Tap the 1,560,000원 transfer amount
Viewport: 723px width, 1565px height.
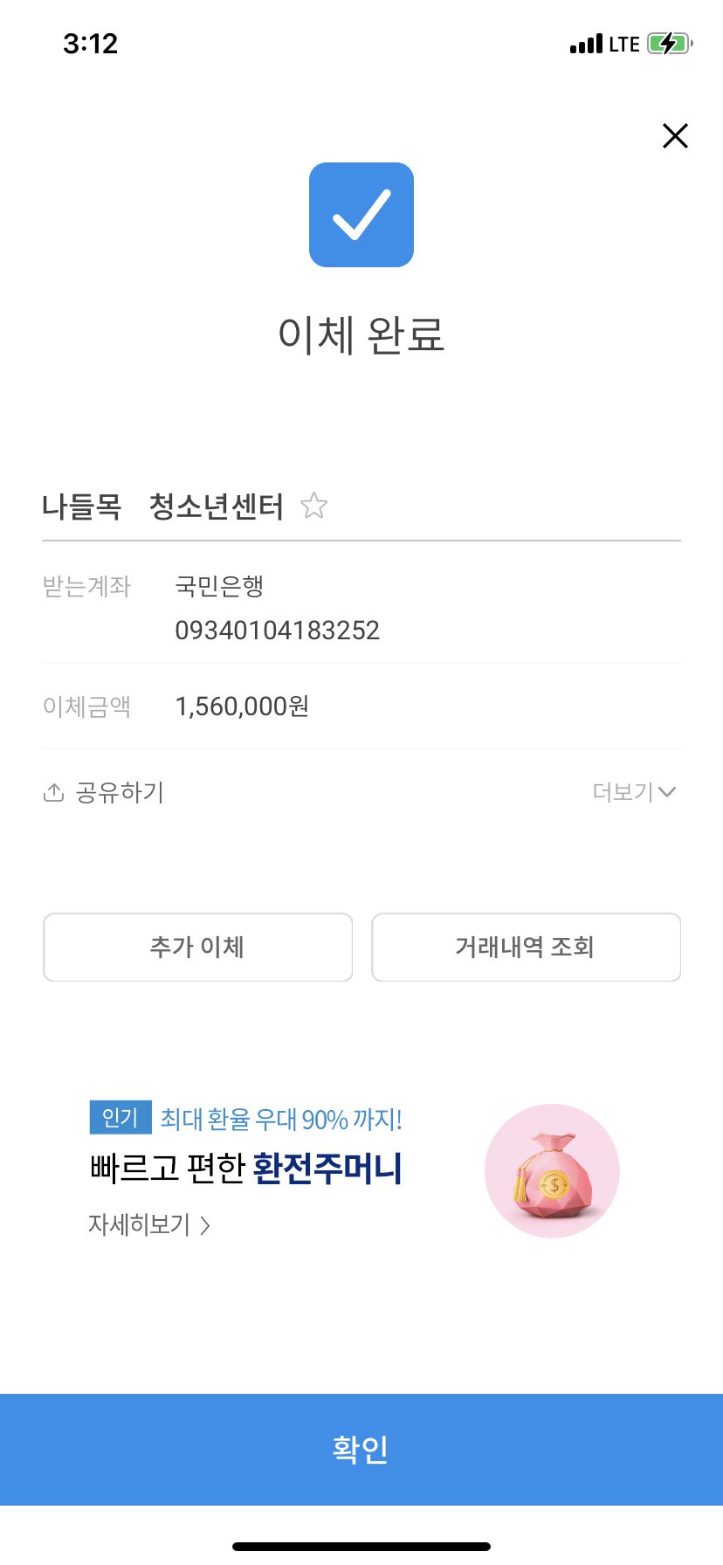(242, 707)
